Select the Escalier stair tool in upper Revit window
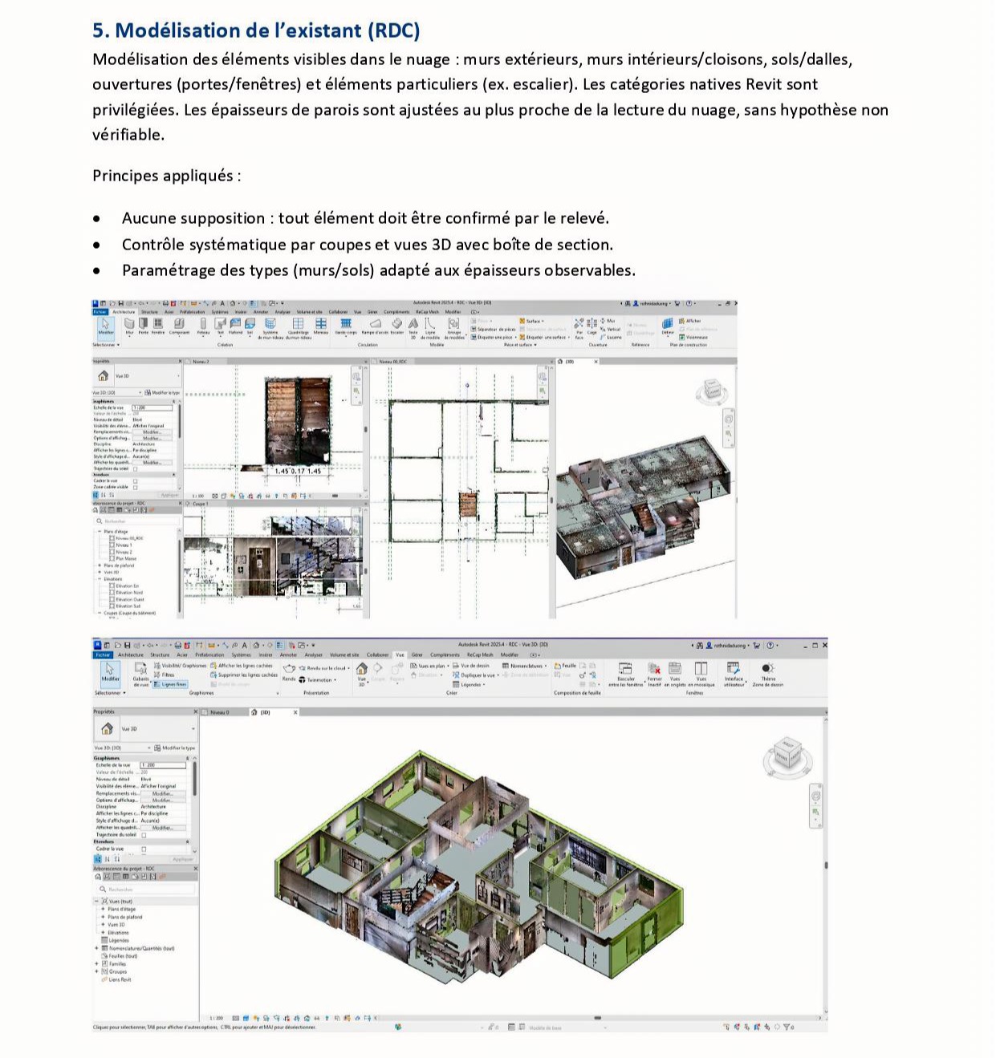The image size is (996, 1058). (397, 326)
